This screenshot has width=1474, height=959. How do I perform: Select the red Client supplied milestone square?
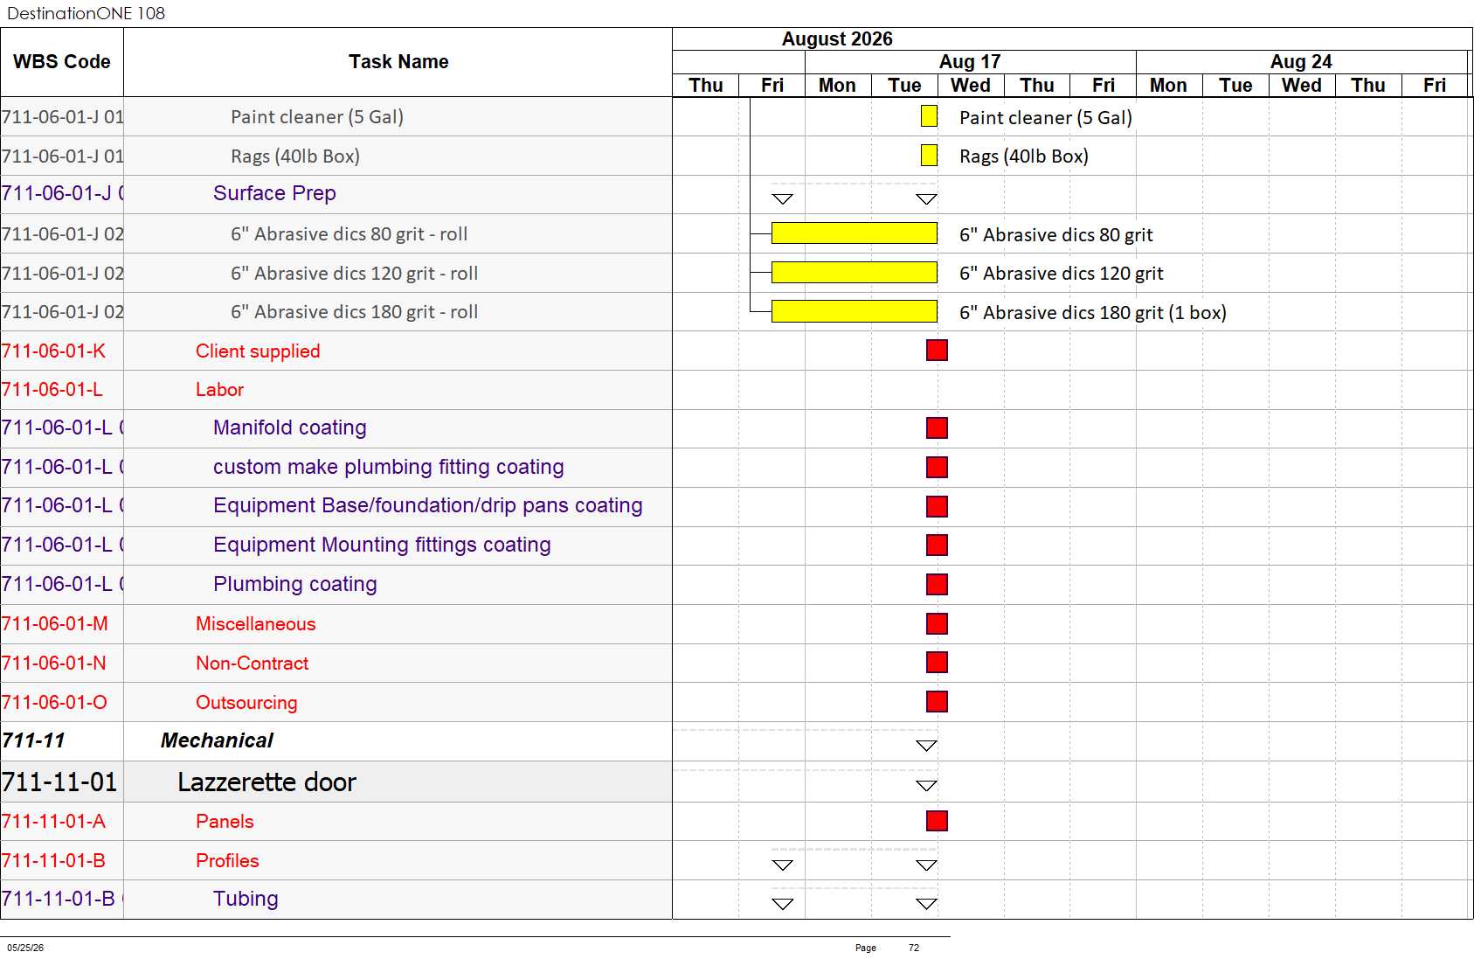pyautogui.click(x=937, y=351)
